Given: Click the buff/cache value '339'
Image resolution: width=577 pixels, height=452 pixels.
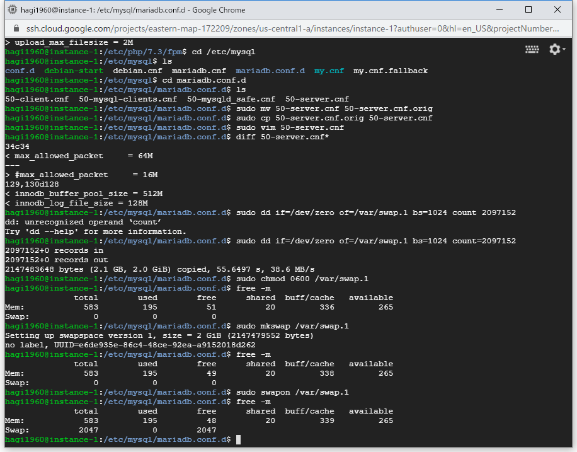Looking at the screenshot, I should (x=327, y=420).
